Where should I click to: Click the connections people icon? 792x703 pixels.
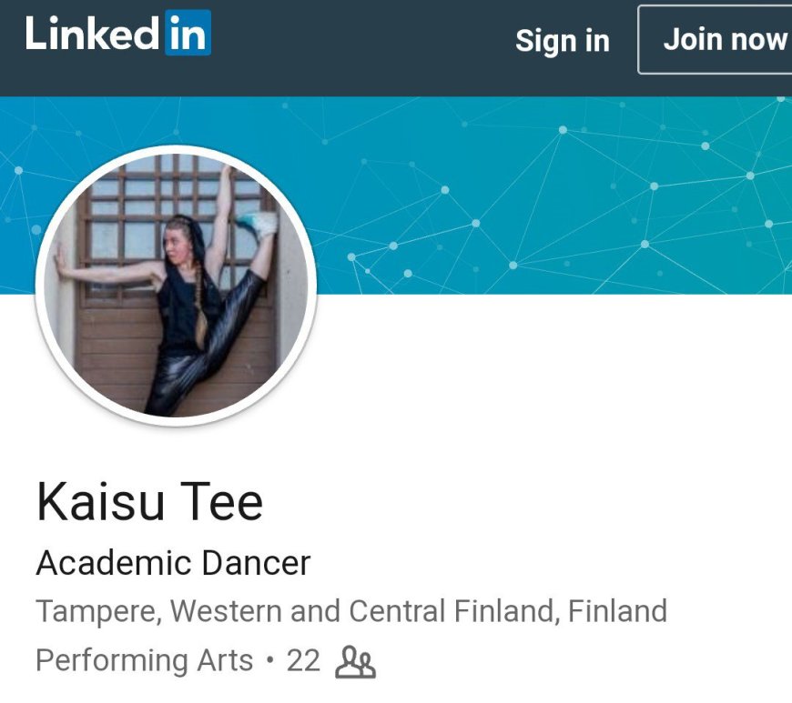355,662
